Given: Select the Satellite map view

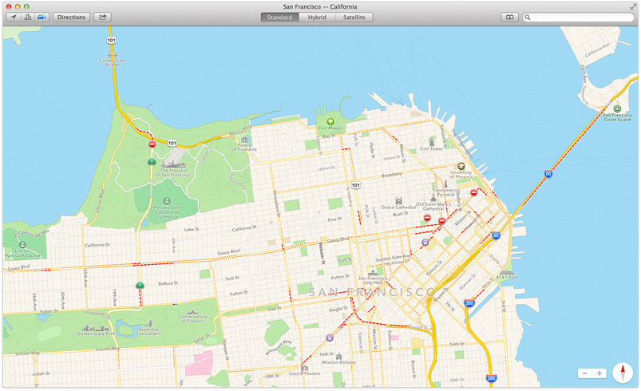Looking at the screenshot, I should click(354, 17).
